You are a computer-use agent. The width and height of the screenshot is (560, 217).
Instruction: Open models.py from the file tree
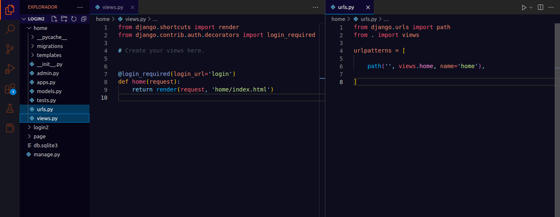[x=49, y=91]
